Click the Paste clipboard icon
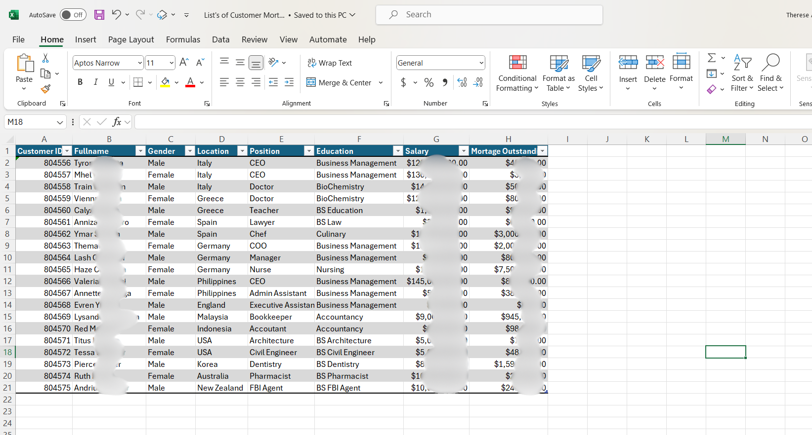Viewport: 812px width, 435px height. [24, 64]
